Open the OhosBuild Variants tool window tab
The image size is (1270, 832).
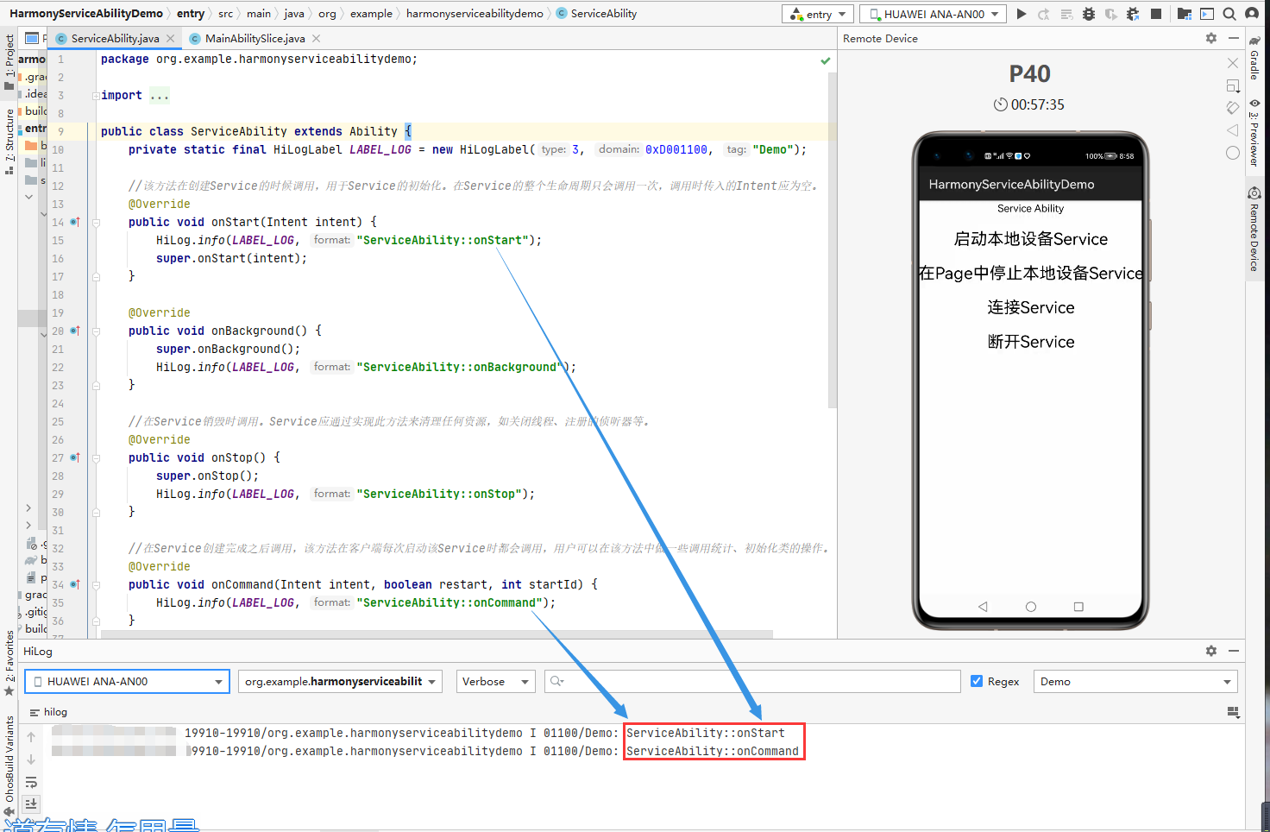(9, 765)
